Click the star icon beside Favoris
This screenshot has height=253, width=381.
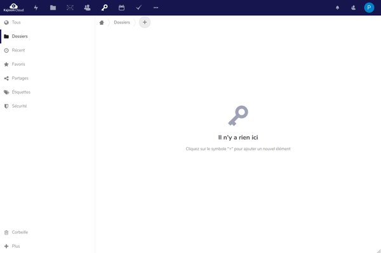pos(6,64)
